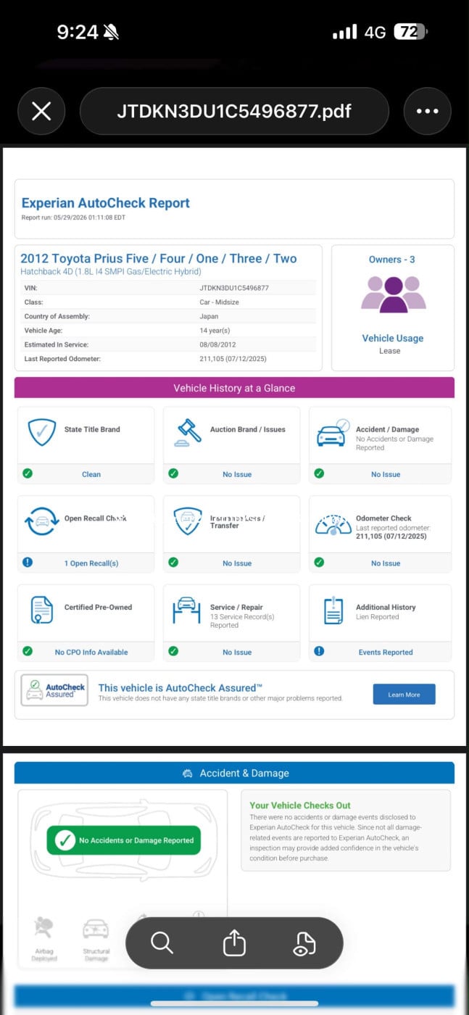Click the Your Vehicle Checks Out heading
469x1015 pixels.
[x=300, y=805]
